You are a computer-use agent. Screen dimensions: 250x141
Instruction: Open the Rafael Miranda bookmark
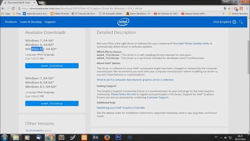60,14
